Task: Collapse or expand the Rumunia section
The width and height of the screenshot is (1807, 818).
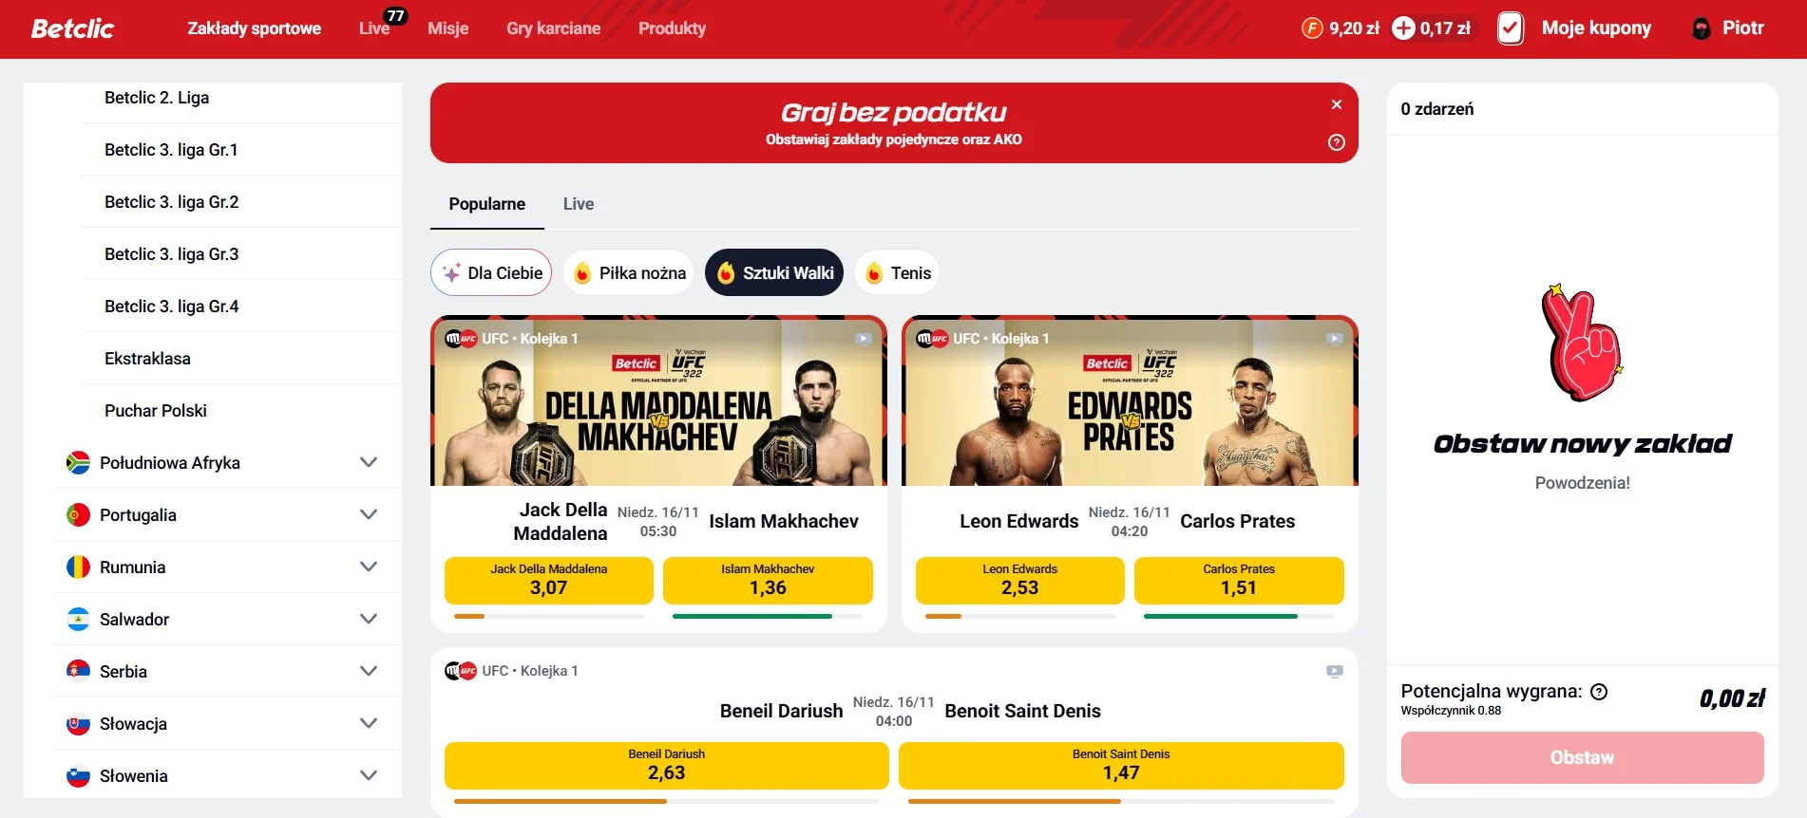Action: pos(368,567)
